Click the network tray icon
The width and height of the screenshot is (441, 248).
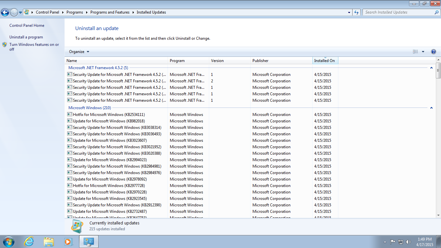click(401, 242)
